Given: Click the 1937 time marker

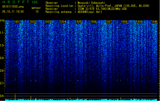Looking at the screenshot, I should coord(109,22).
